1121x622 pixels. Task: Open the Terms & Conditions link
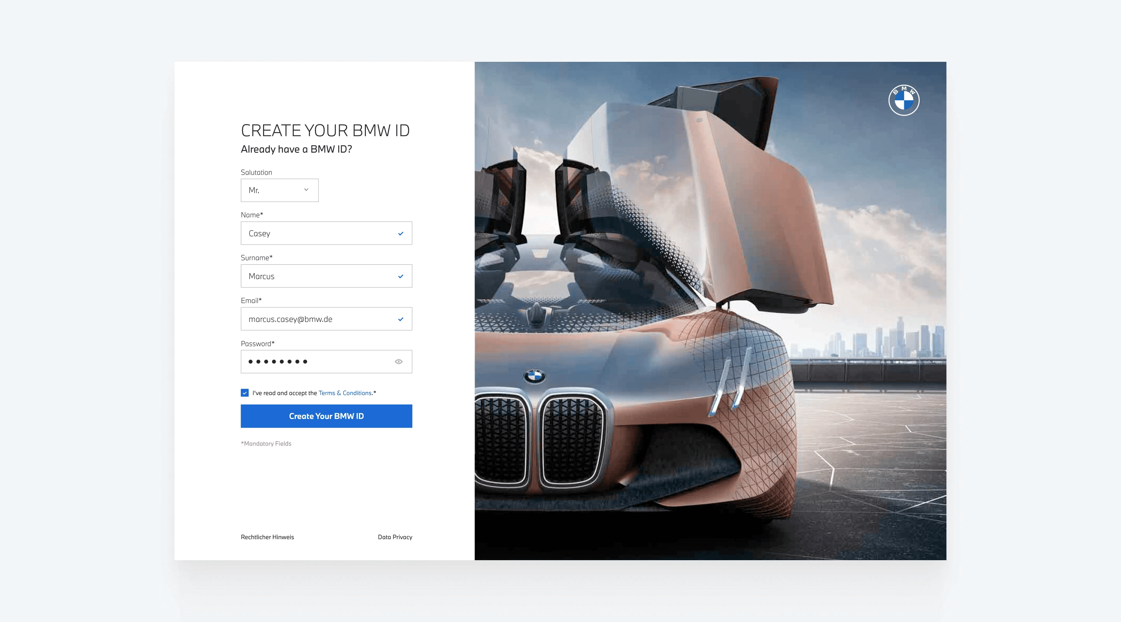coord(344,393)
